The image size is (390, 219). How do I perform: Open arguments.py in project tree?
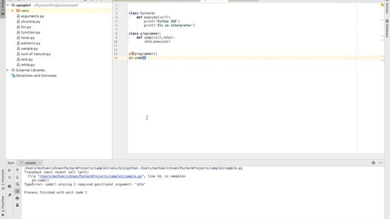[32, 16]
